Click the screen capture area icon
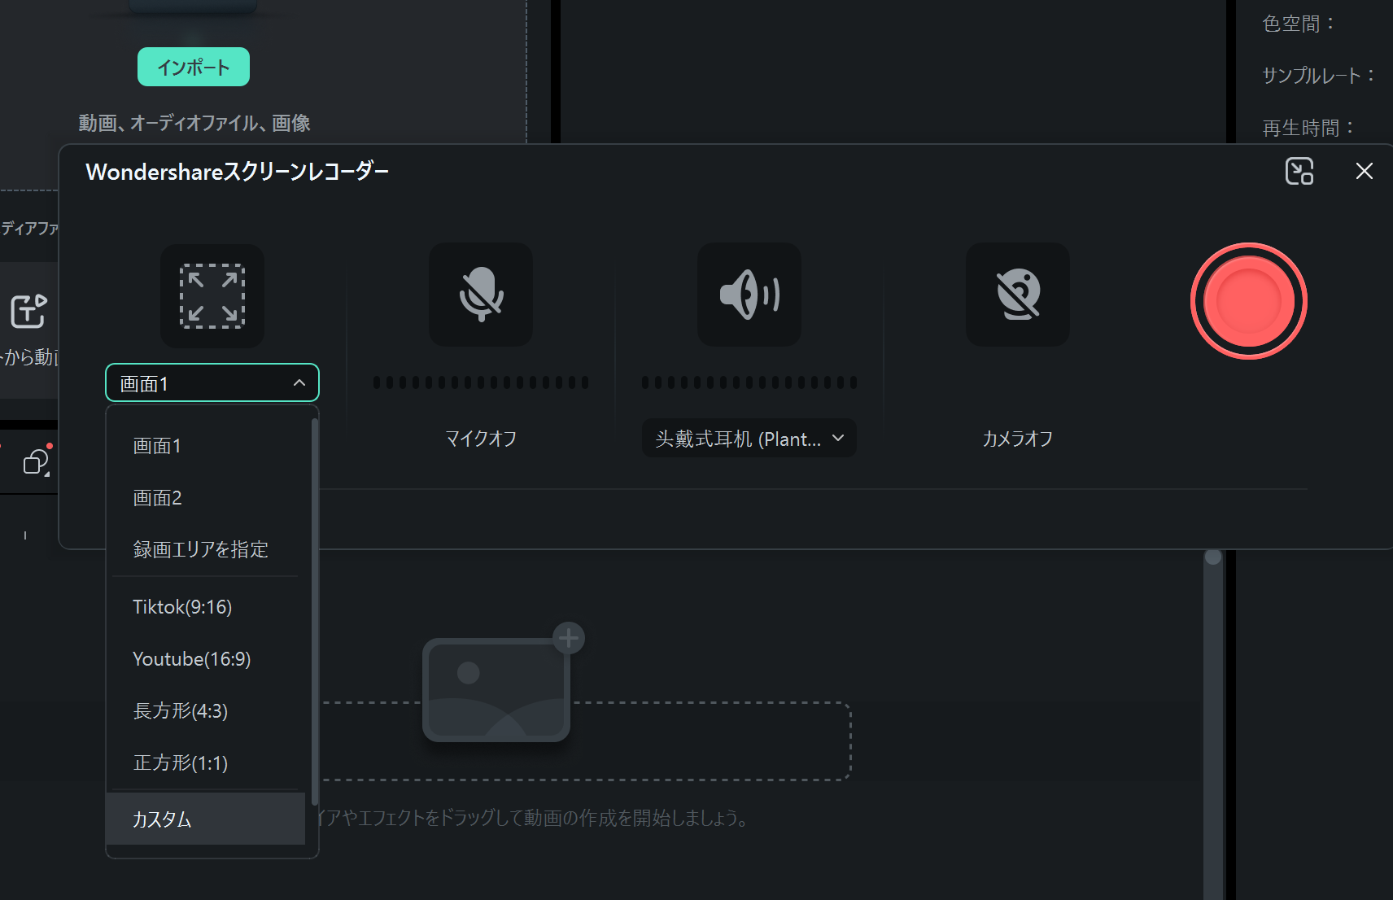This screenshot has width=1393, height=900. pos(212,296)
